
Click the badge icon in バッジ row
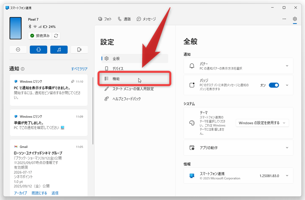(192, 85)
